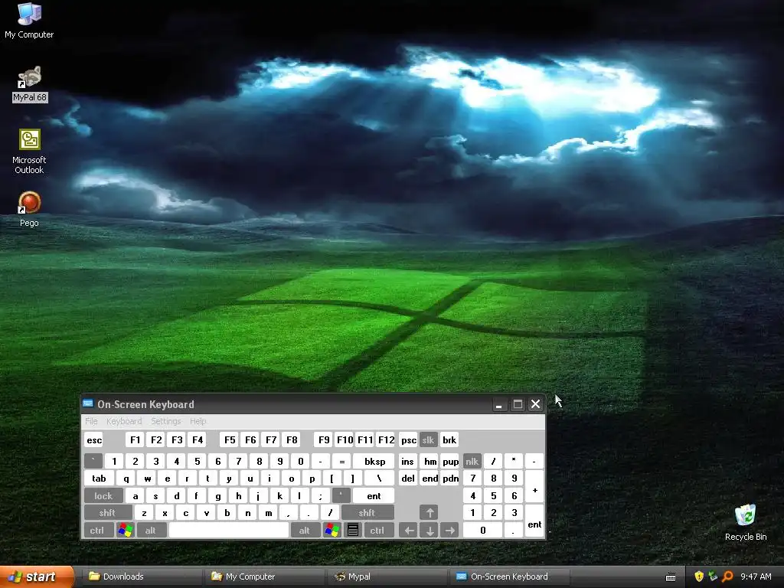This screenshot has height=588, width=784.
Task: Click the del key
Action: click(x=408, y=478)
